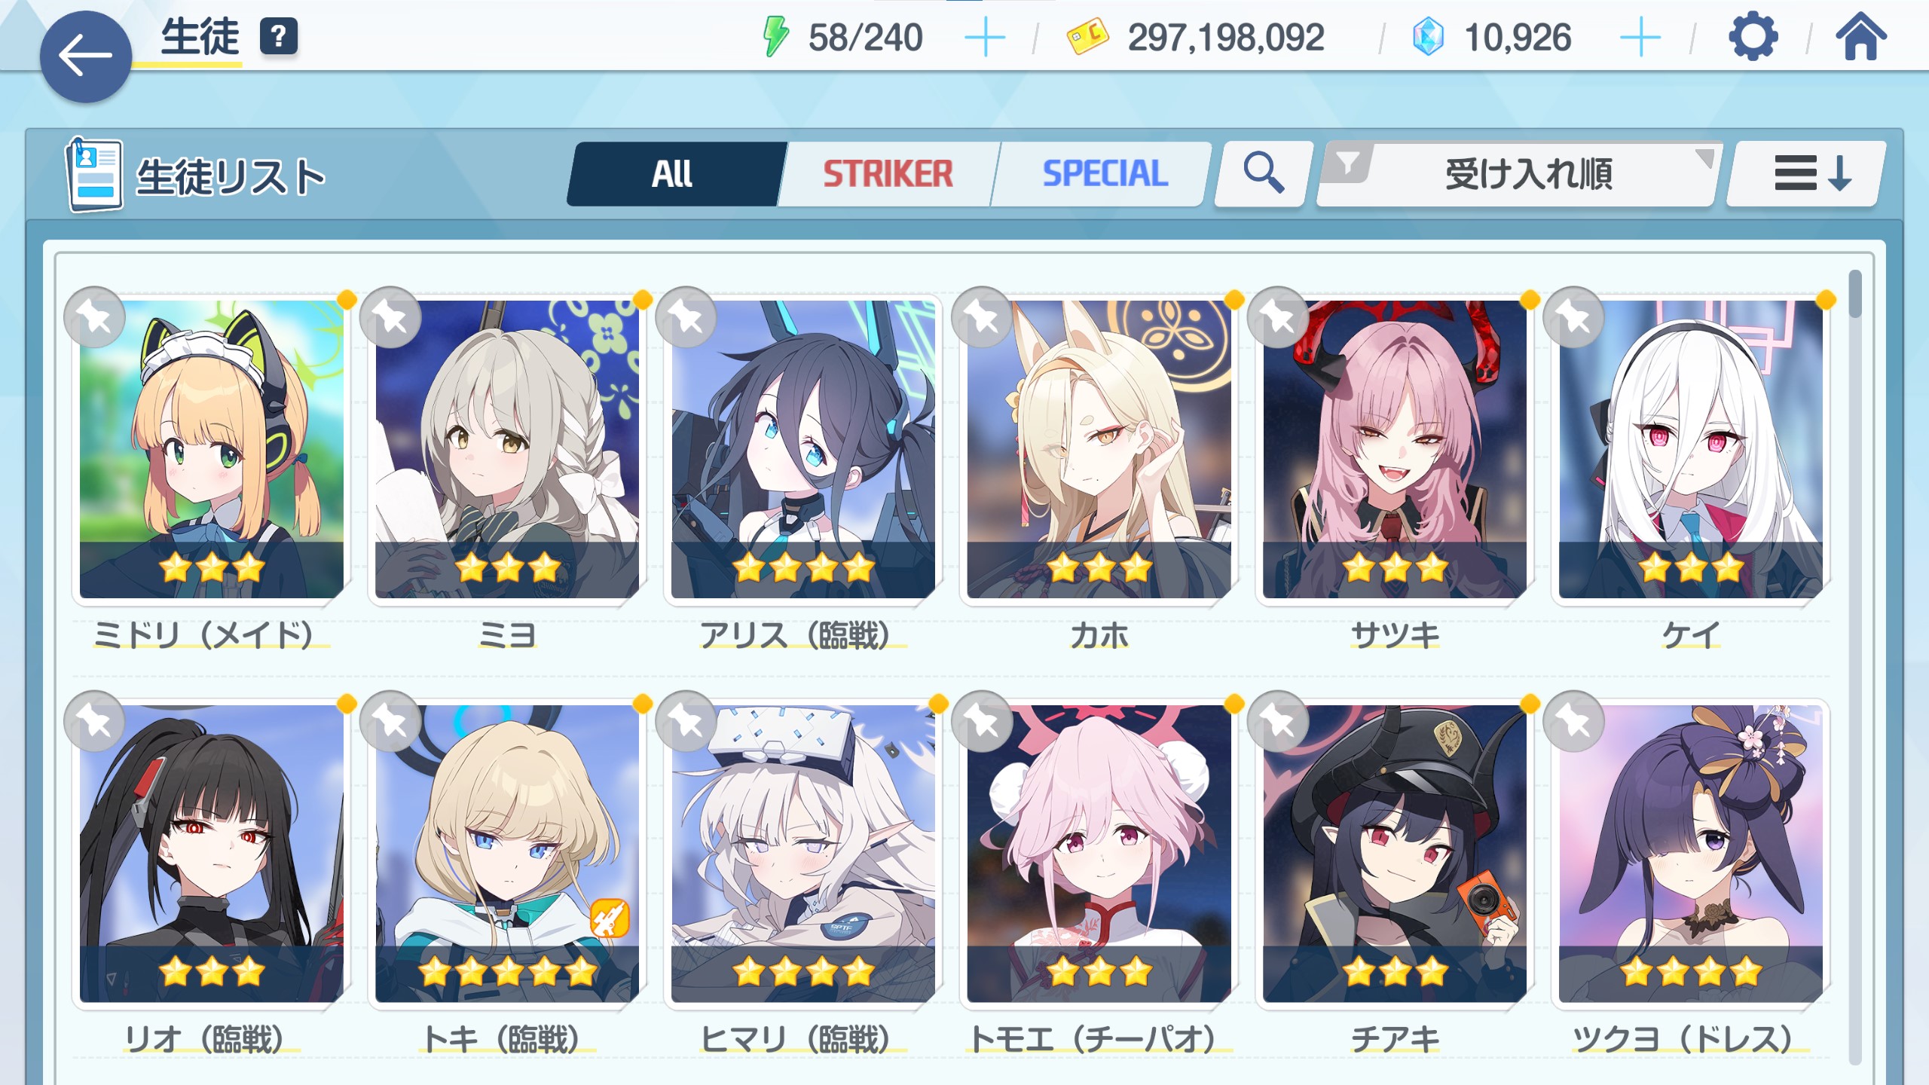Open student チアキ card

pyautogui.click(x=1395, y=854)
